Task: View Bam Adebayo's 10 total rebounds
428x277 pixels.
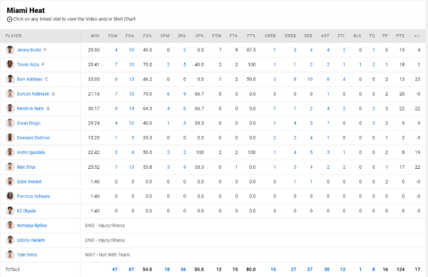Action: (310, 79)
